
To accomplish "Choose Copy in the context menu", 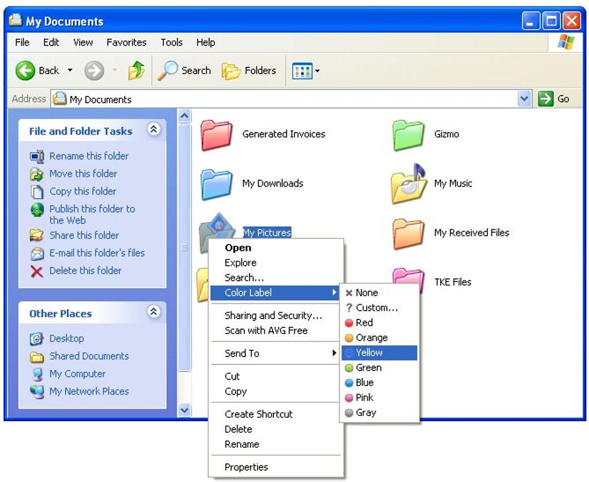I will [276, 391].
